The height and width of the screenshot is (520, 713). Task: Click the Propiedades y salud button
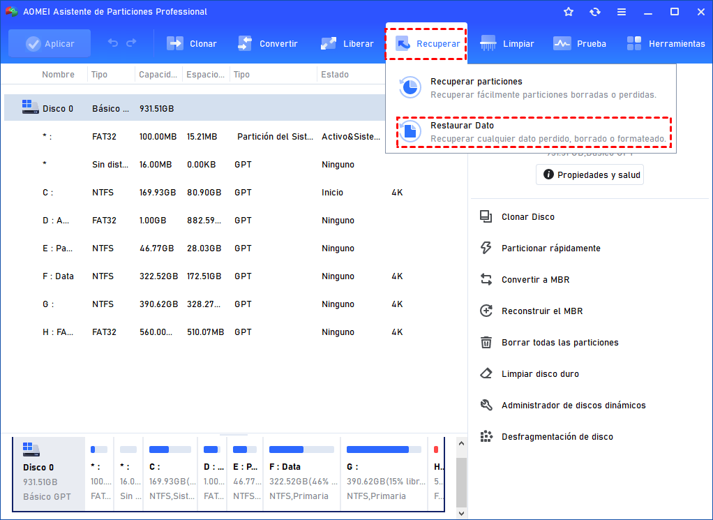pos(590,174)
